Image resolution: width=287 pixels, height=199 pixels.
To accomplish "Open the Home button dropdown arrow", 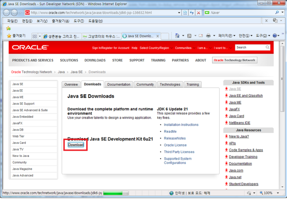I will click(183, 36).
